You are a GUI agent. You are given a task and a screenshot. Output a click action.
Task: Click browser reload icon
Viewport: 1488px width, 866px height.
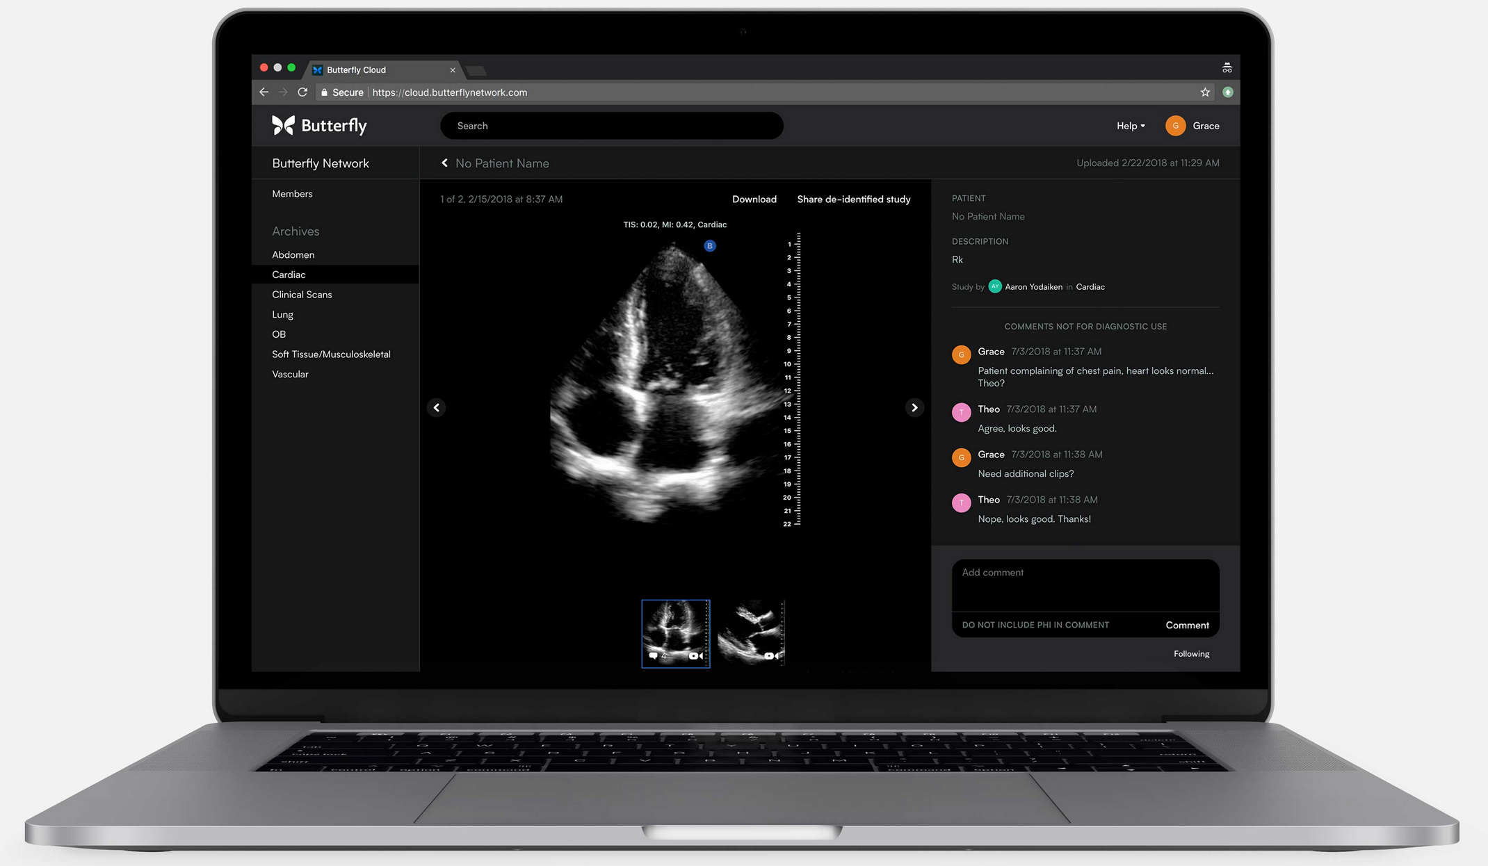pos(302,92)
